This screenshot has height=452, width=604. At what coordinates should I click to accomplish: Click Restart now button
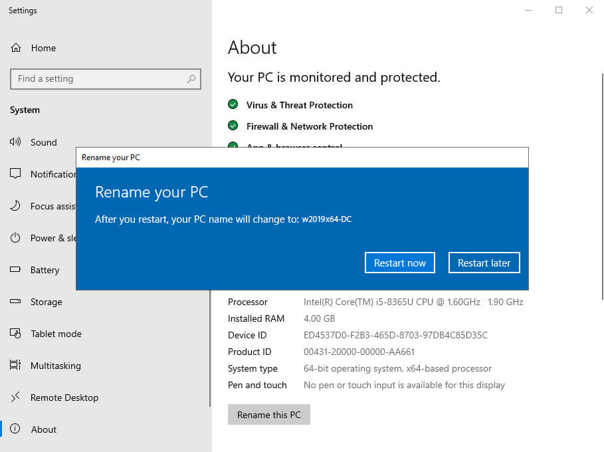point(400,263)
